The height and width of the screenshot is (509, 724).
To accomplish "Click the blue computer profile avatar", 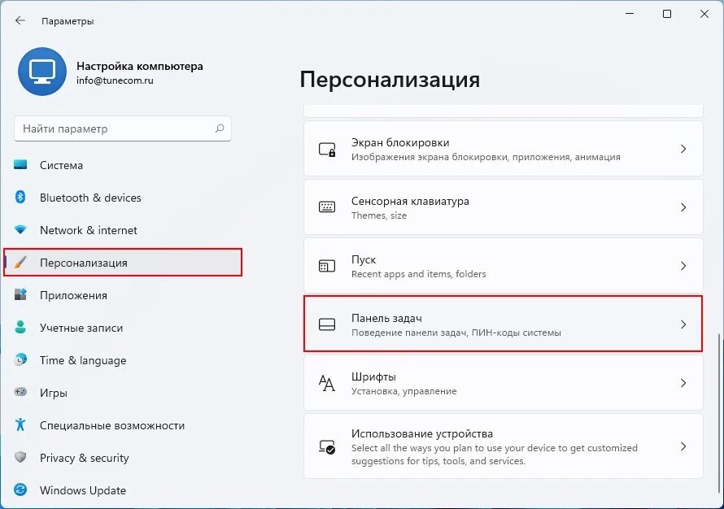I will click(x=42, y=72).
